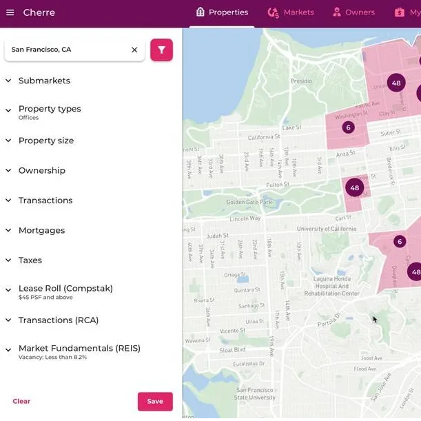
Task: Open the hamburger navigation menu
Action: (x=10, y=12)
